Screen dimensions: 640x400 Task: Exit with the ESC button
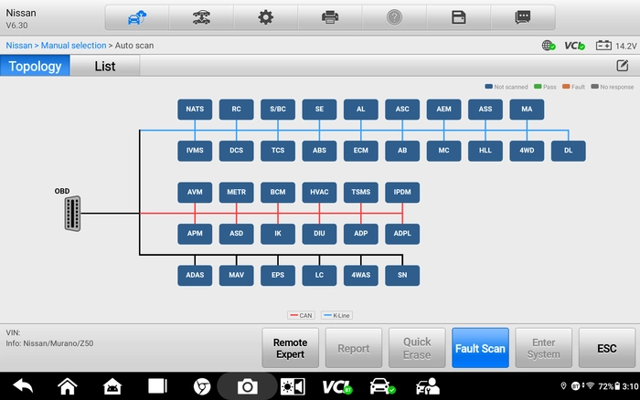click(x=607, y=348)
